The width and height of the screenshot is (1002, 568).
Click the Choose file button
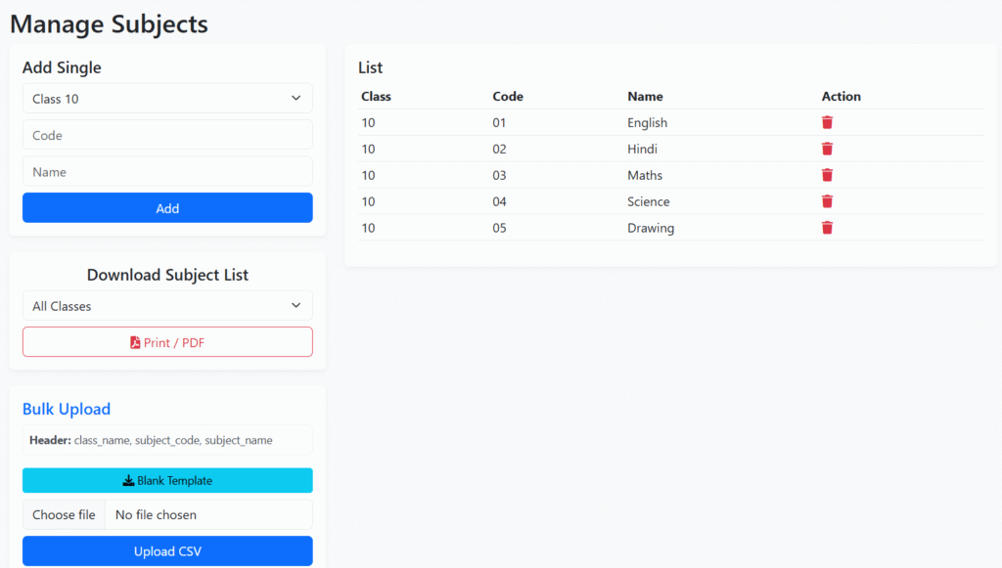tap(65, 515)
